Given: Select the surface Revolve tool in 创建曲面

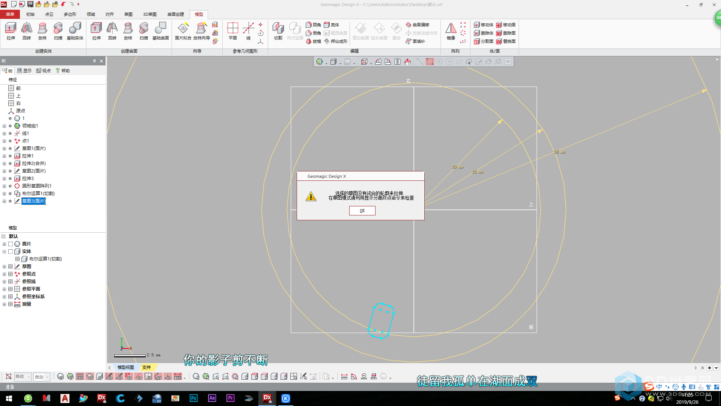Looking at the screenshot, I should tap(112, 31).
